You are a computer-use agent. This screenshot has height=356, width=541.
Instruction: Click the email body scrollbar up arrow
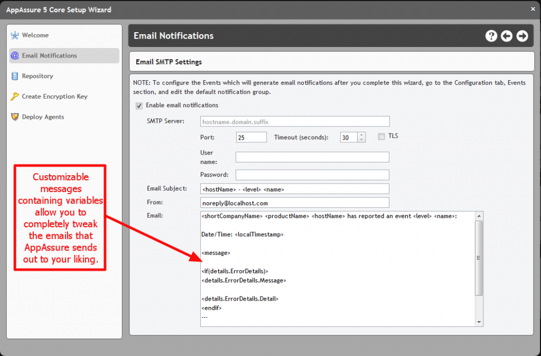point(479,216)
